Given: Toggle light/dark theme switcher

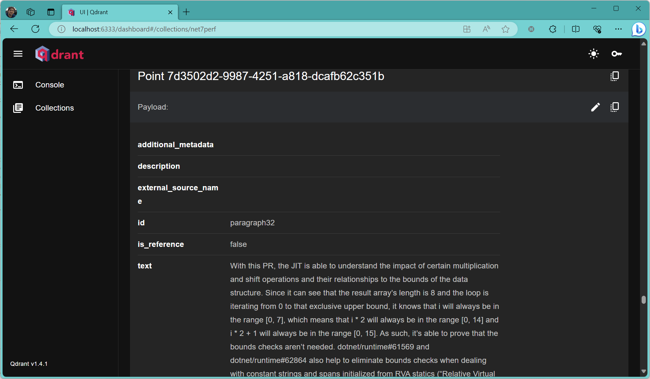Looking at the screenshot, I should click(594, 54).
